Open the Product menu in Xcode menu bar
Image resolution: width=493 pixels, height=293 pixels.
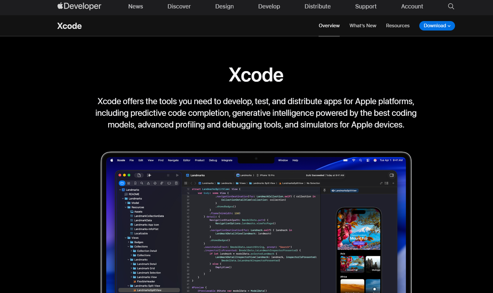tap(200, 160)
